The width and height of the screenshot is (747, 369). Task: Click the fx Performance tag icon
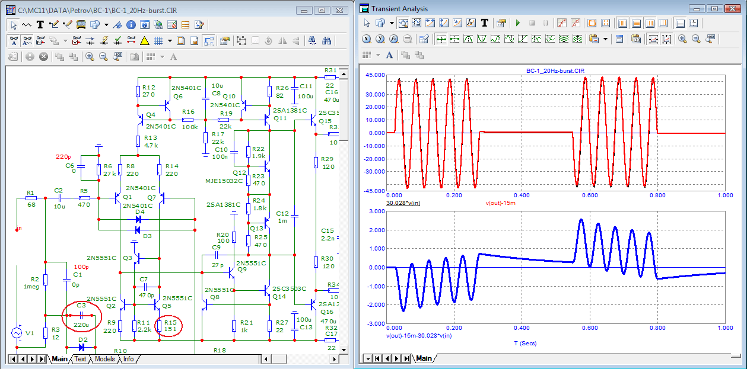471,23
